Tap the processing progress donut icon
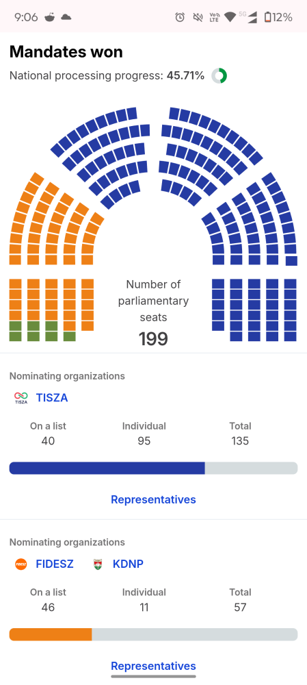 coord(219,76)
